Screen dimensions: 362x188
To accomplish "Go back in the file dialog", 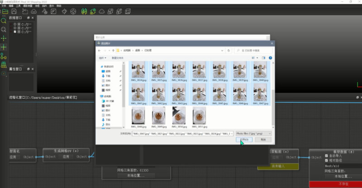I will (x=100, y=50).
